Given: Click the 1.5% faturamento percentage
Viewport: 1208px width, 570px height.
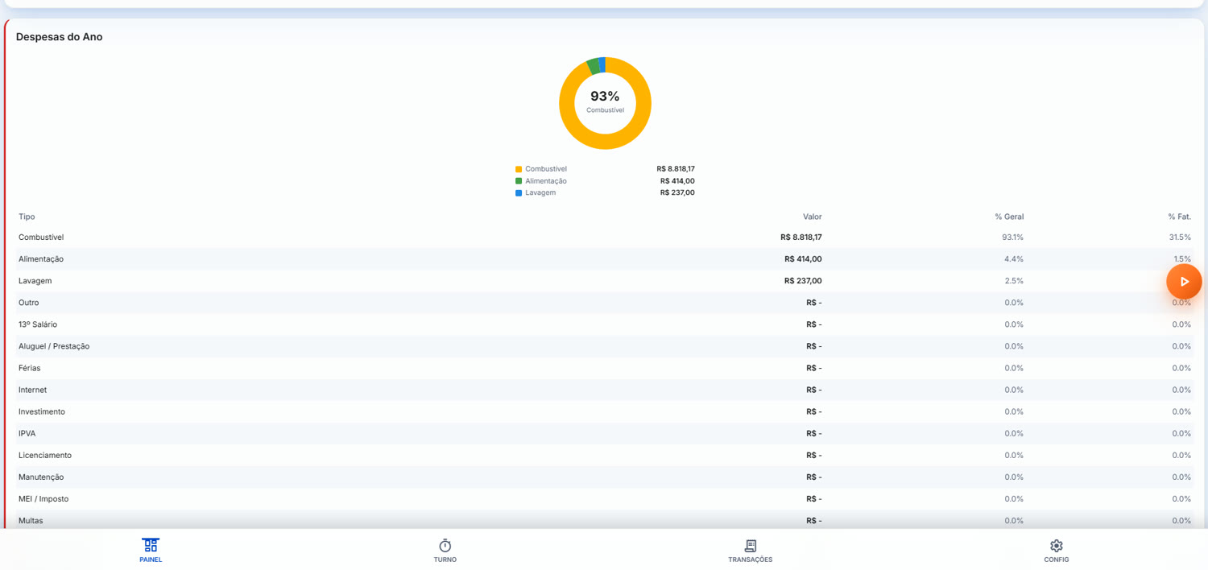Looking at the screenshot, I should 1182,259.
